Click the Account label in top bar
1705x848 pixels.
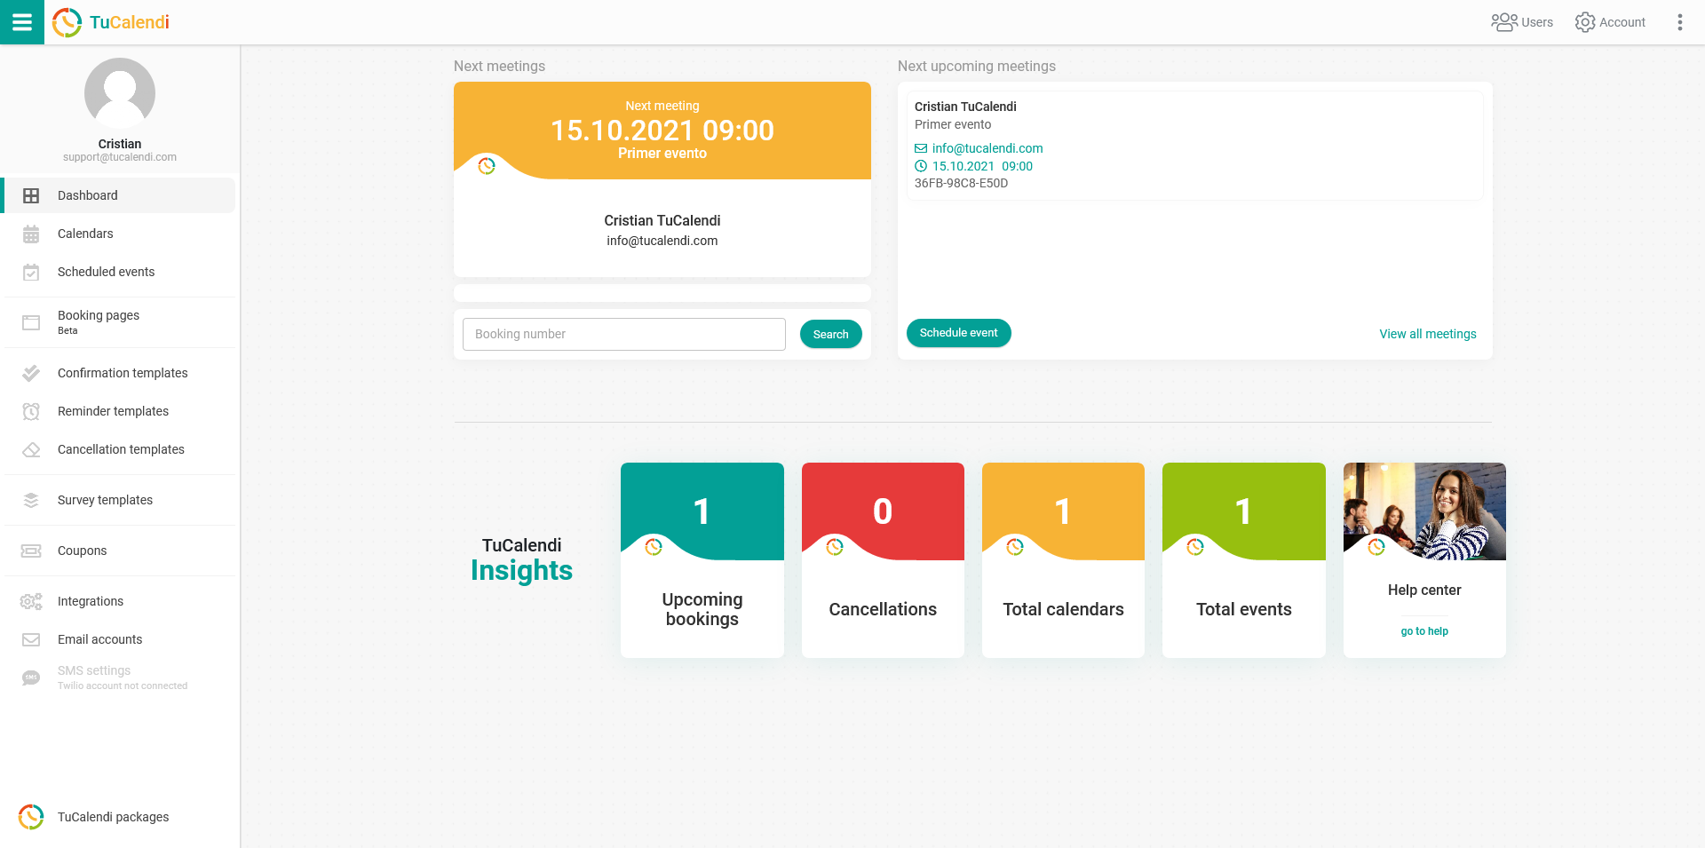pos(1622,22)
